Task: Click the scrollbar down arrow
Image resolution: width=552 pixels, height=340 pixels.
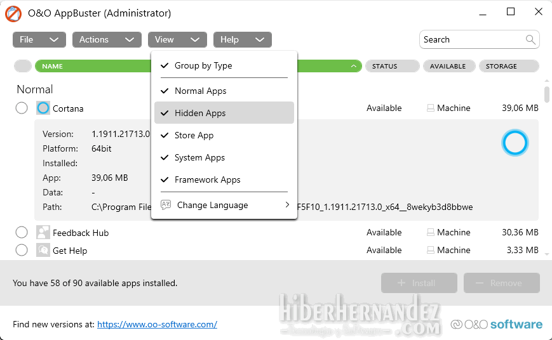Action: (547, 254)
